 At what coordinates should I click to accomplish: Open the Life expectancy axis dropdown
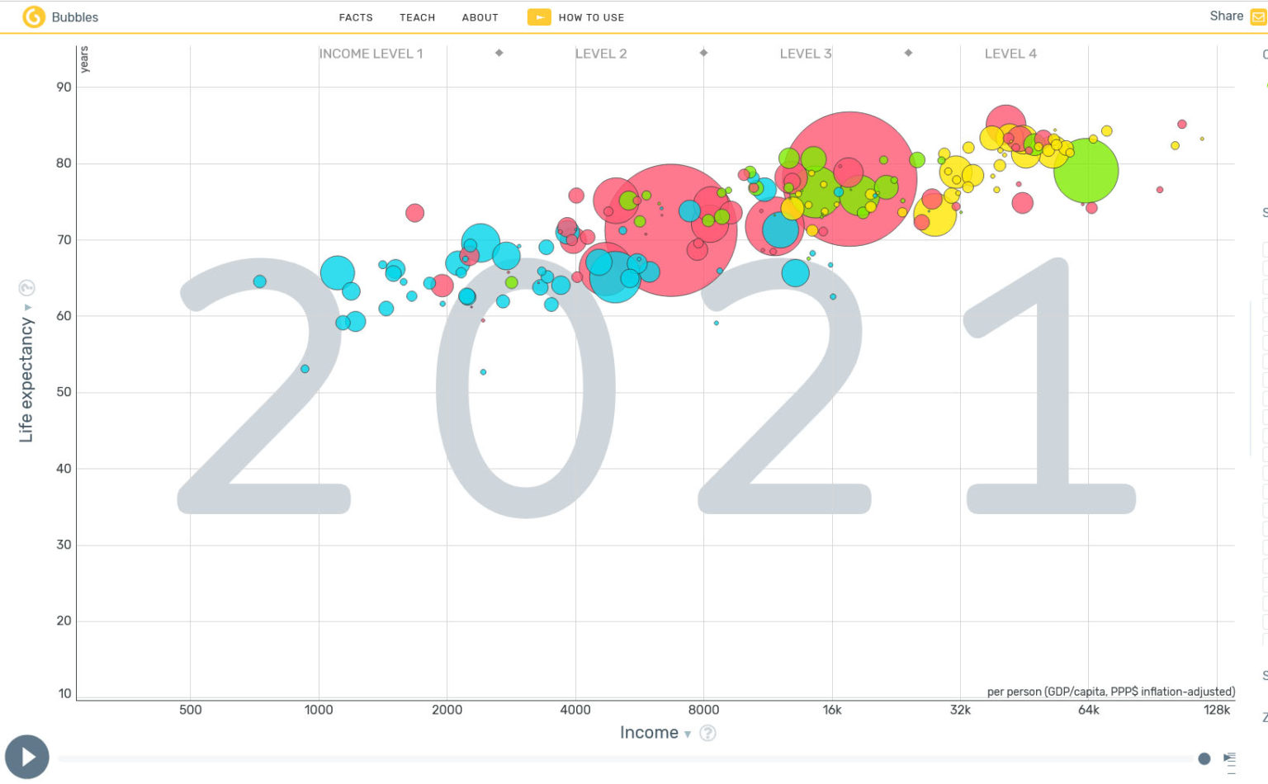pyautogui.click(x=28, y=305)
